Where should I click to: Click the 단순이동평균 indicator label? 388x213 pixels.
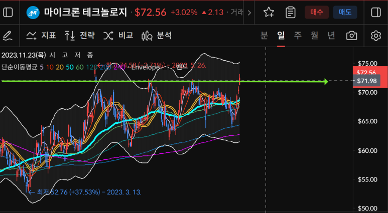coord(19,67)
